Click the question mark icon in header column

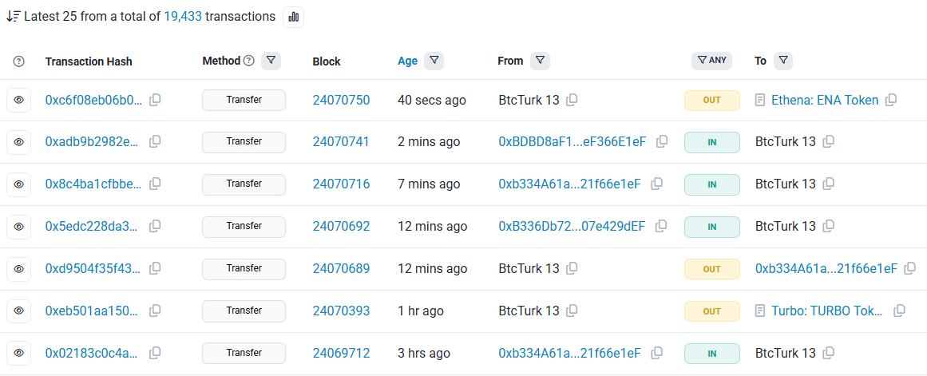click(x=19, y=61)
